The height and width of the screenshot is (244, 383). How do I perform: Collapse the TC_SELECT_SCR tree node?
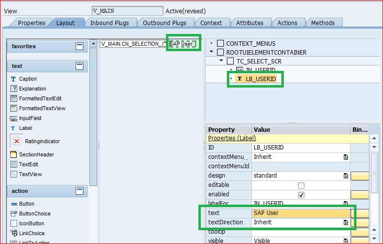pos(221,61)
